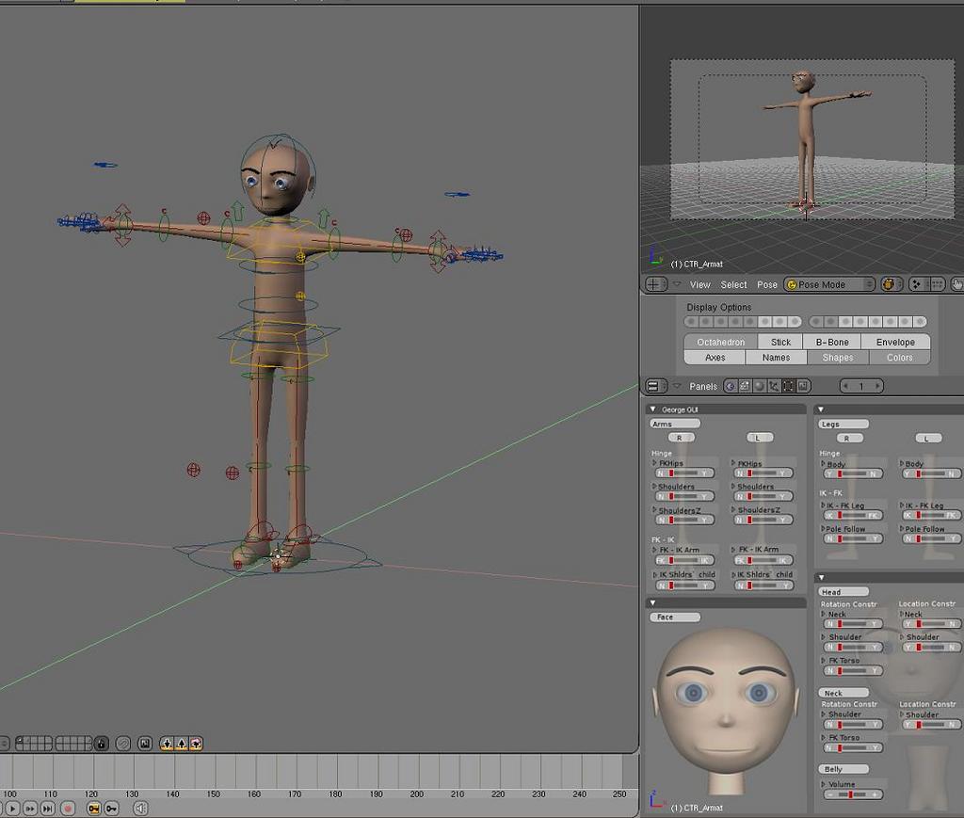This screenshot has width=964, height=818.
Task: Click the paste pose up-arrow icon
Action: pos(182,744)
